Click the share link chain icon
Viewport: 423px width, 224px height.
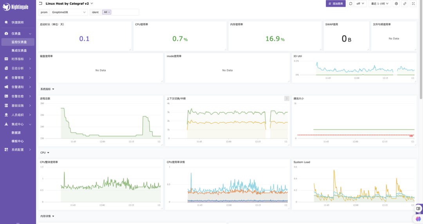[405, 4]
